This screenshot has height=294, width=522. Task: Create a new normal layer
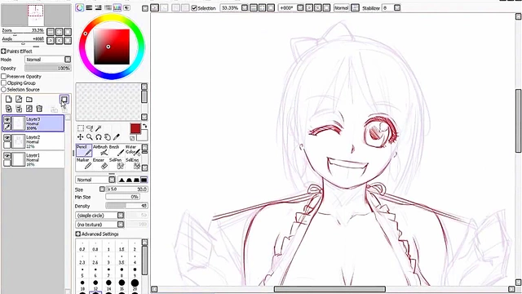[x=9, y=99]
